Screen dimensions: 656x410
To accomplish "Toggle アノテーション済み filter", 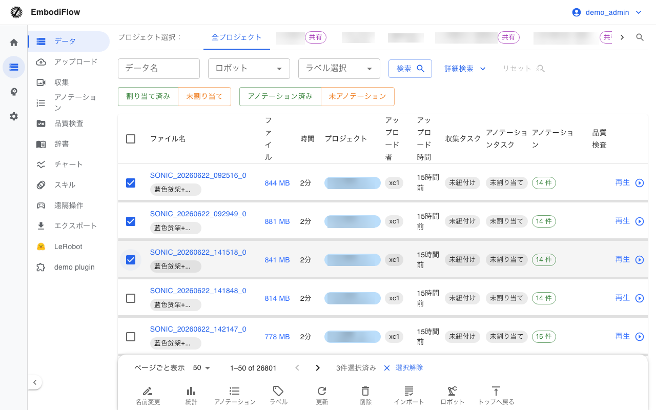I will point(280,96).
